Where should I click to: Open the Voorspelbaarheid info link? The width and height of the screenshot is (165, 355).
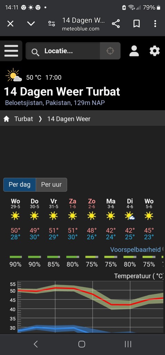[x=135, y=250]
